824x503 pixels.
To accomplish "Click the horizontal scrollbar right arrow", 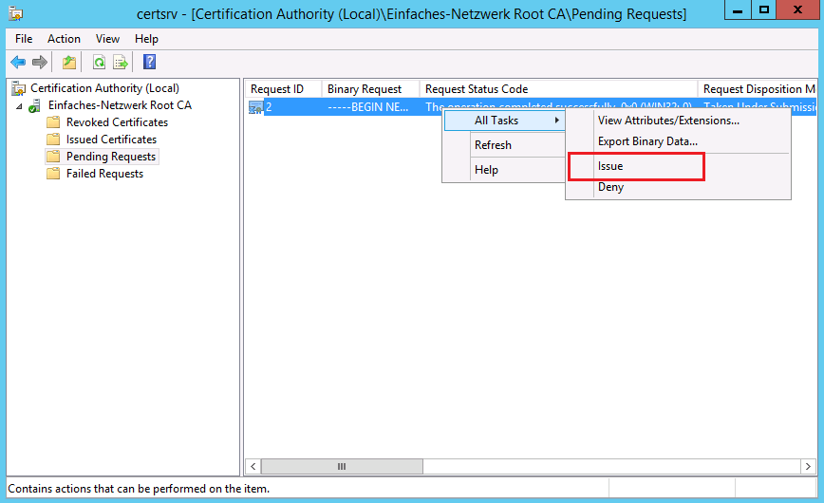I will [x=809, y=467].
